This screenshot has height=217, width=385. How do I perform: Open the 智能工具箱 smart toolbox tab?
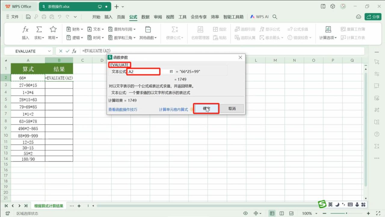pos(233,17)
